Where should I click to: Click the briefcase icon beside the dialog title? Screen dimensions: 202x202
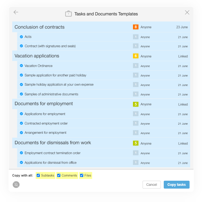tap(68, 14)
